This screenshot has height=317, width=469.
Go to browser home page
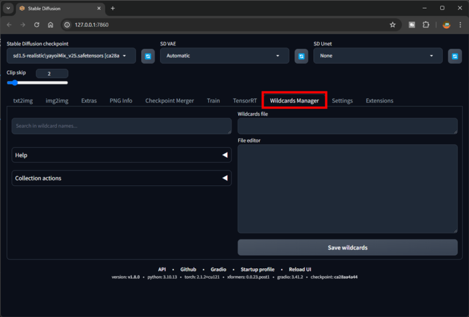(51, 25)
